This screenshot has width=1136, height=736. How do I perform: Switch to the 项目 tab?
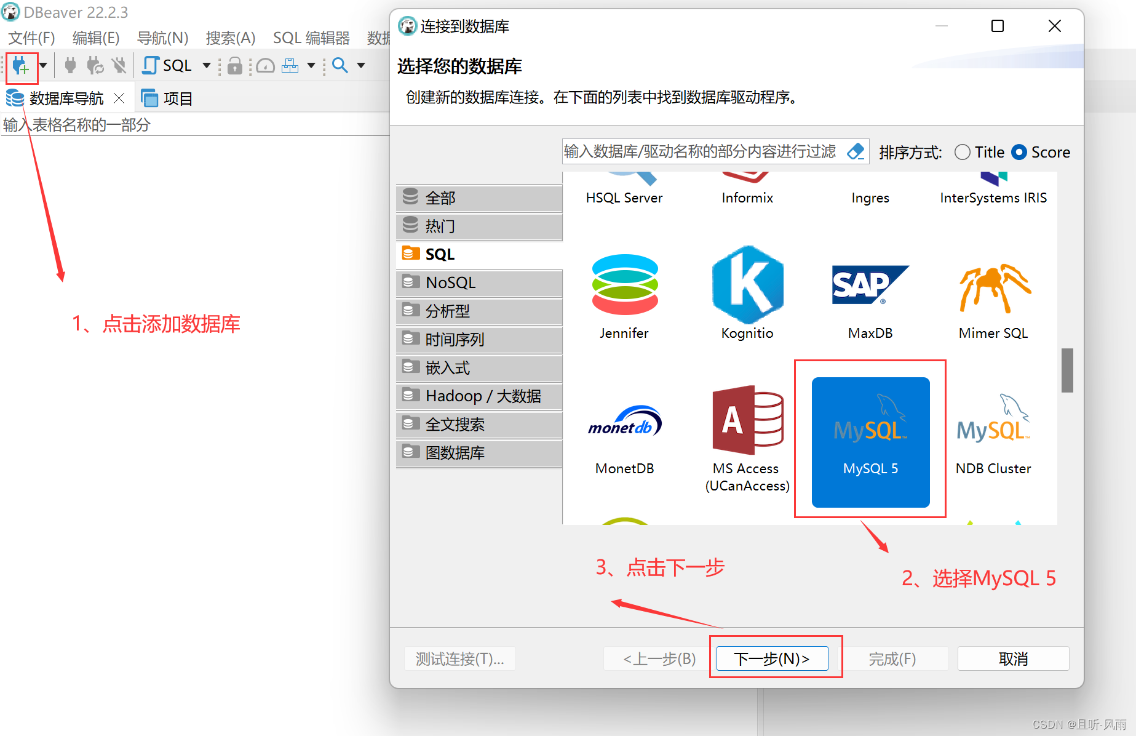[x=176, y=97]
